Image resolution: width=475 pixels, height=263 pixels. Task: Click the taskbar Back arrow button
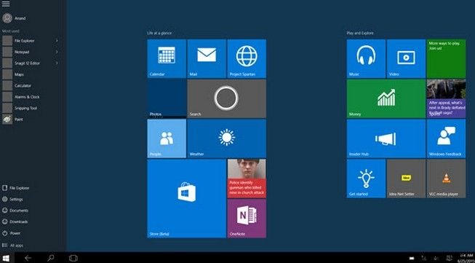click(28, 258)
